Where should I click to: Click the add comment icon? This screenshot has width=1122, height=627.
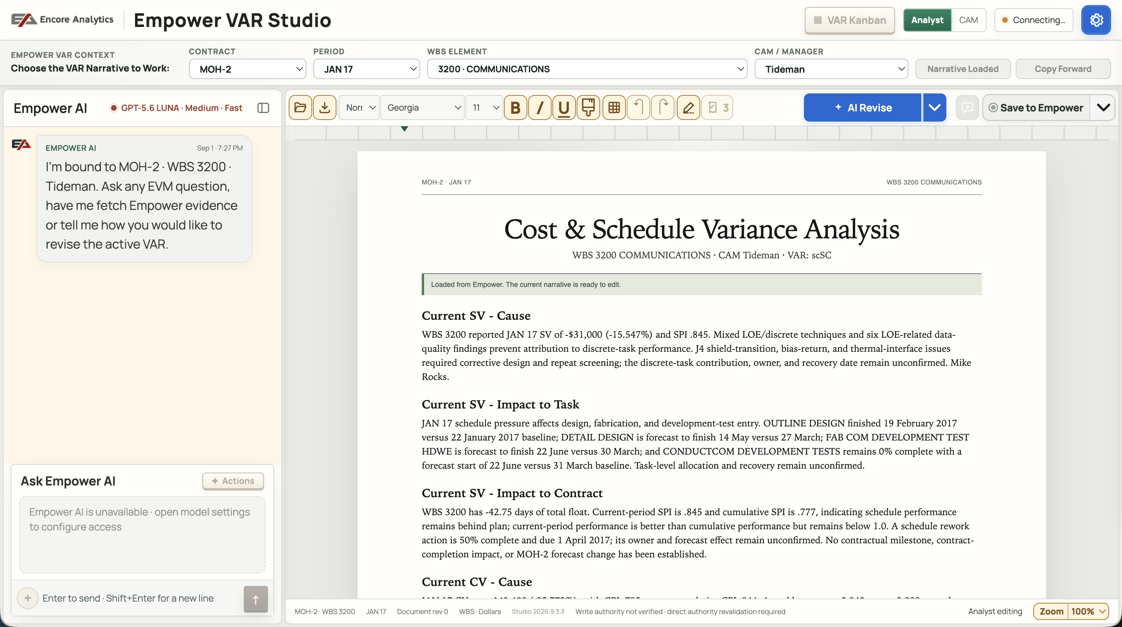[x=967, y=107]
